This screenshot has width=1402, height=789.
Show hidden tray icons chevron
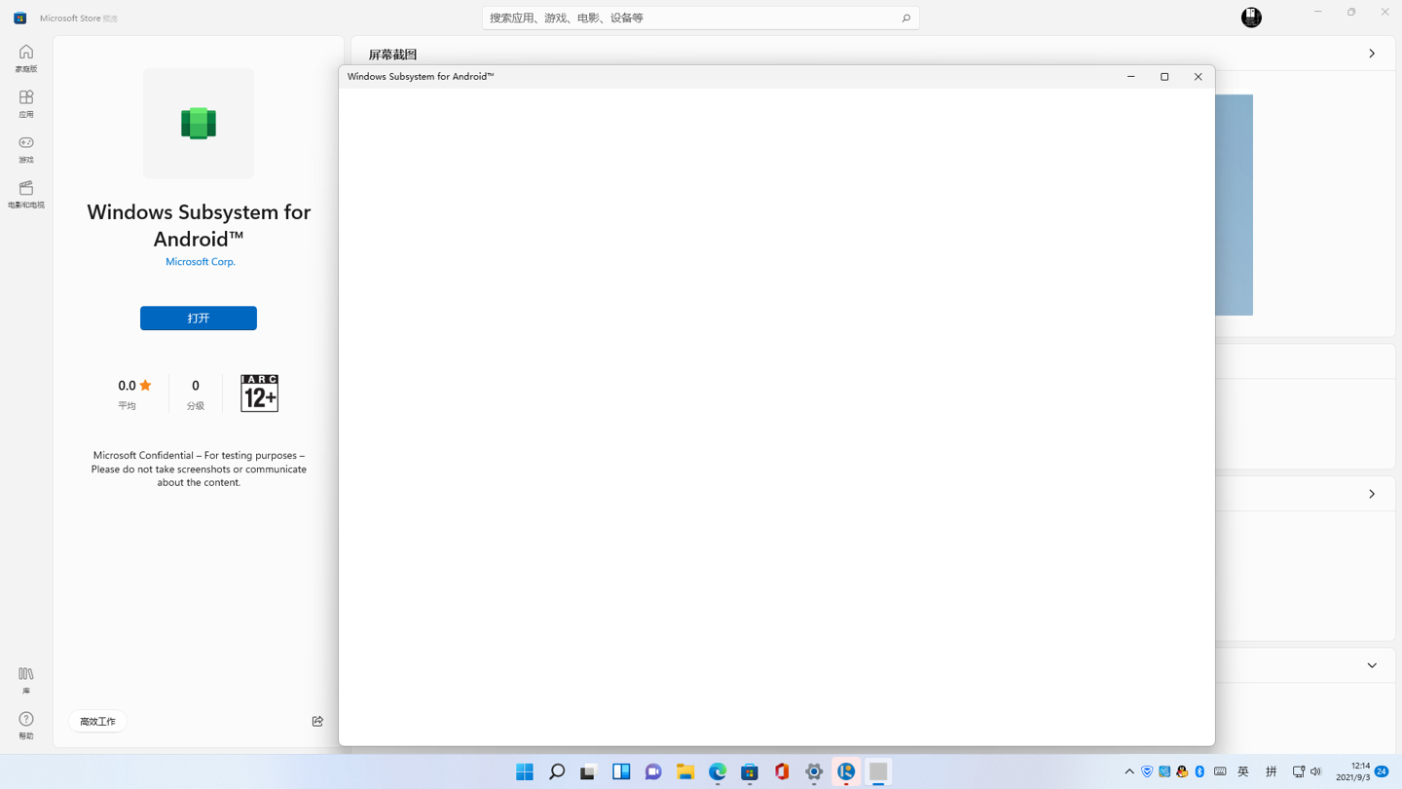tap(1129, 771)
